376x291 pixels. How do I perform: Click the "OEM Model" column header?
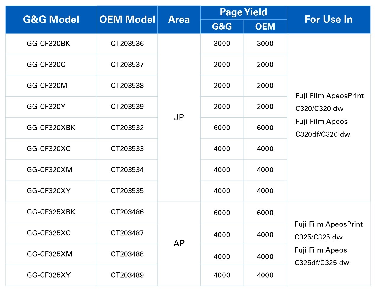(x=127, y=20)
